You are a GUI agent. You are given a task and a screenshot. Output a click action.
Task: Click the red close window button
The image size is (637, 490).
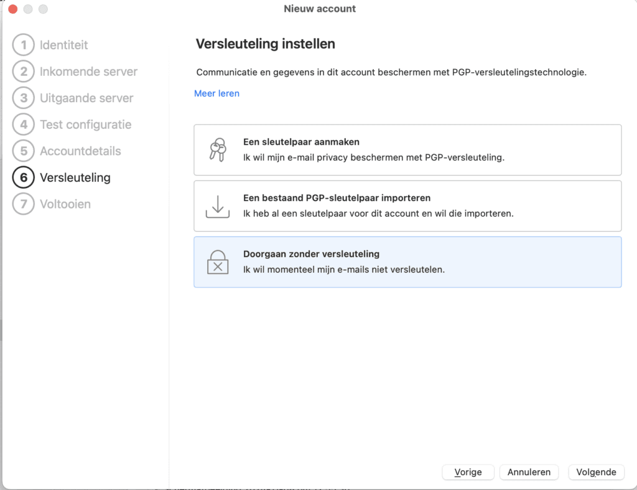pyautogui.click(x=12, y=9)
